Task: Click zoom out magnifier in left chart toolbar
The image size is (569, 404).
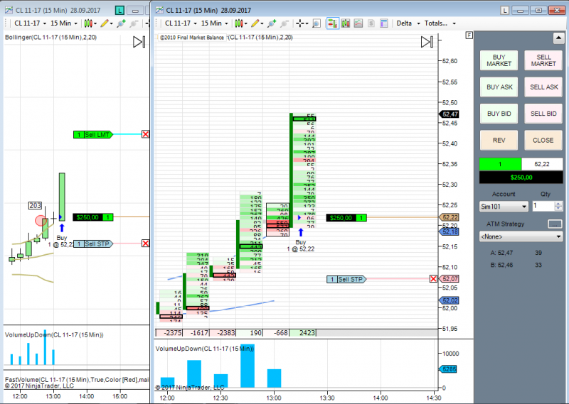Action: coord(134,23)
